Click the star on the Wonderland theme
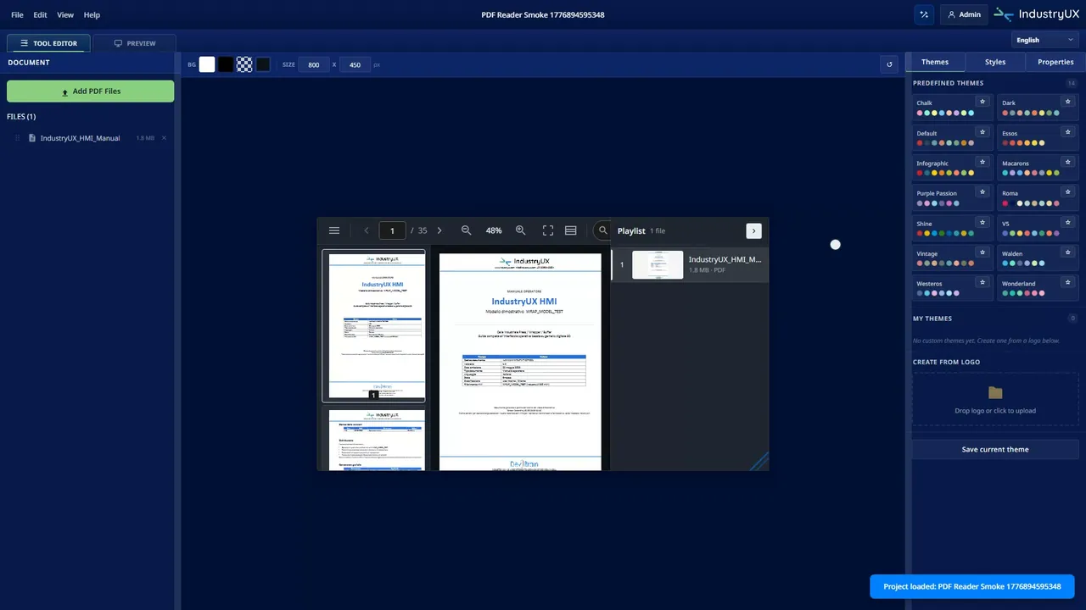Viewport: 1086px width, 610px height. (x=1068, y=282)
